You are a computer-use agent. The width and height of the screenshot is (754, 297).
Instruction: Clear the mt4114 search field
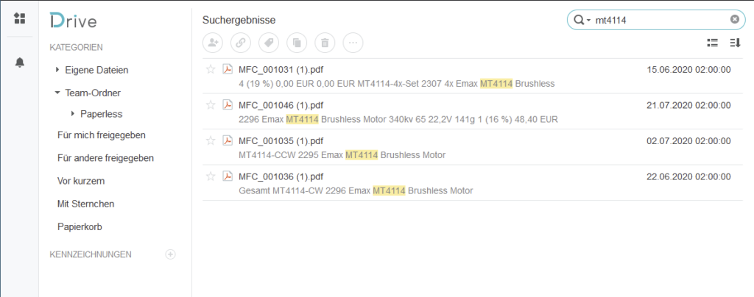click(x=735, y=20)
